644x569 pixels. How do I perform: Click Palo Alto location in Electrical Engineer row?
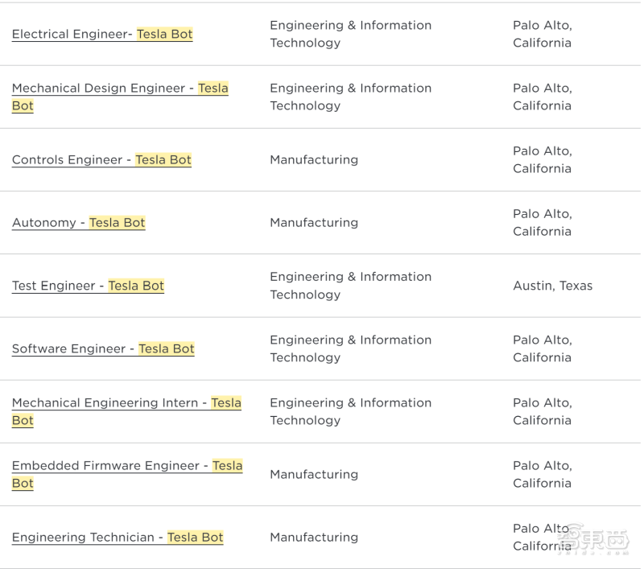(x=542, y=35)
